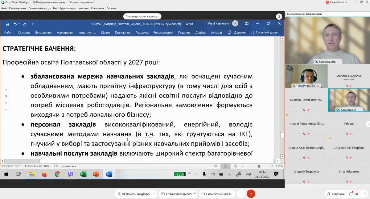The height and width of the screenshot is (199, 370).
Task: Click Совместный доступ share button in bottom bar
Action: [217, 194]
